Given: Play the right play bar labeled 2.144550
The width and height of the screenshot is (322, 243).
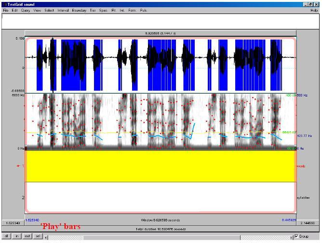Looking at the screenshot, I should coord(308,223).
